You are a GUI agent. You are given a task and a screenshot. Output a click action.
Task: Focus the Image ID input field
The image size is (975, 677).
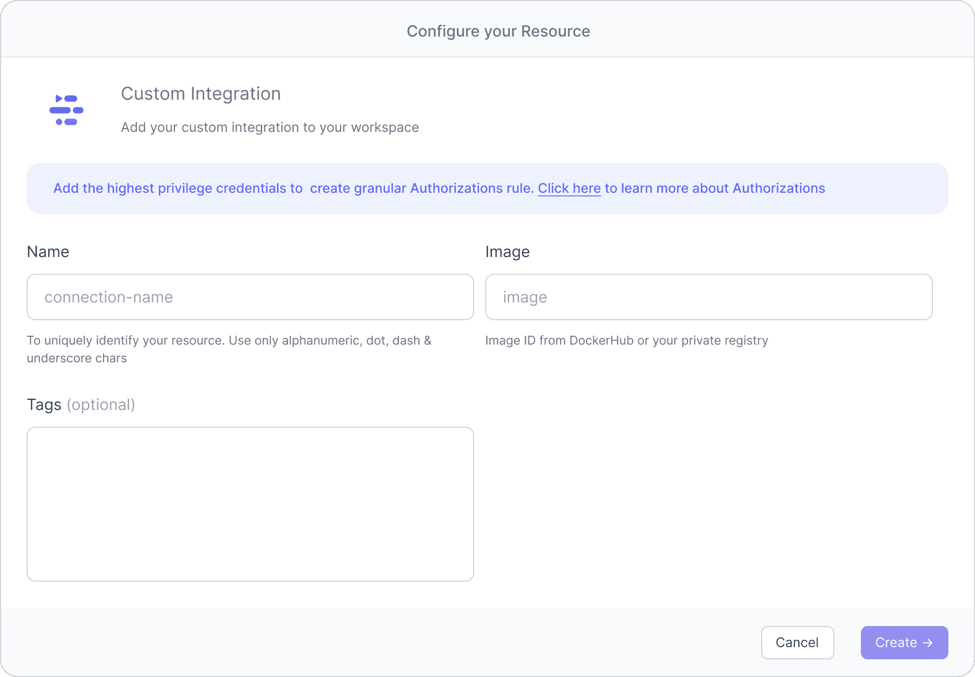pos(709,297)
